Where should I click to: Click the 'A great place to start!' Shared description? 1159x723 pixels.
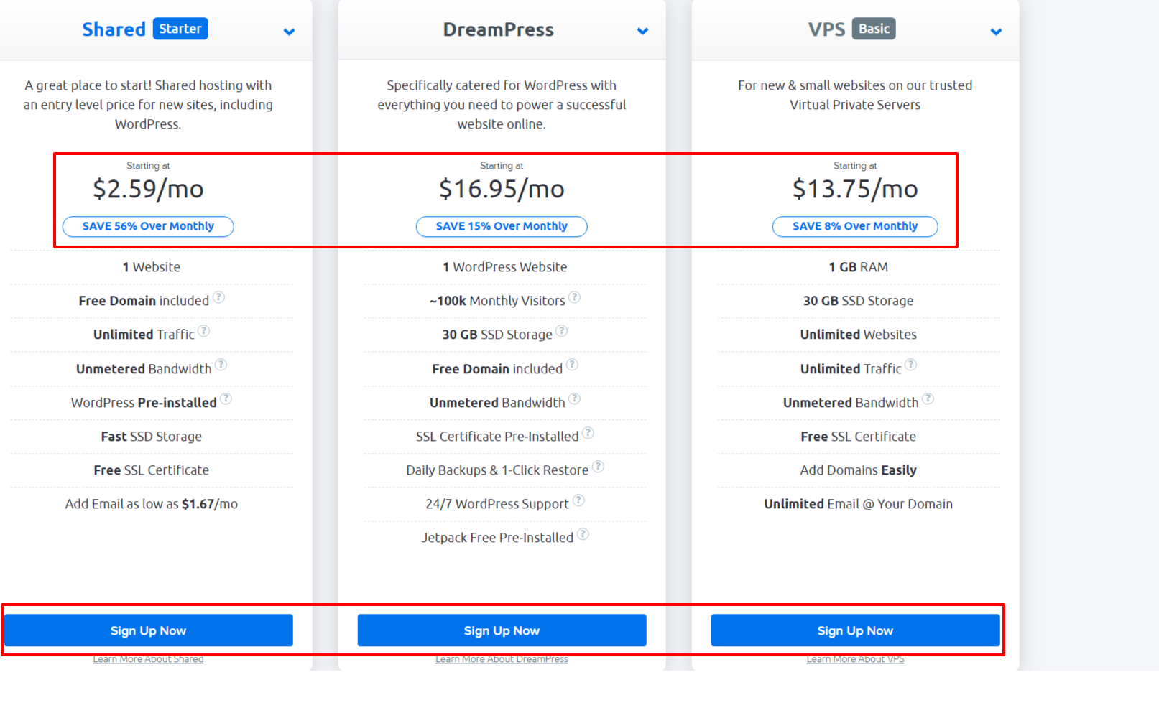pos(148,105)
